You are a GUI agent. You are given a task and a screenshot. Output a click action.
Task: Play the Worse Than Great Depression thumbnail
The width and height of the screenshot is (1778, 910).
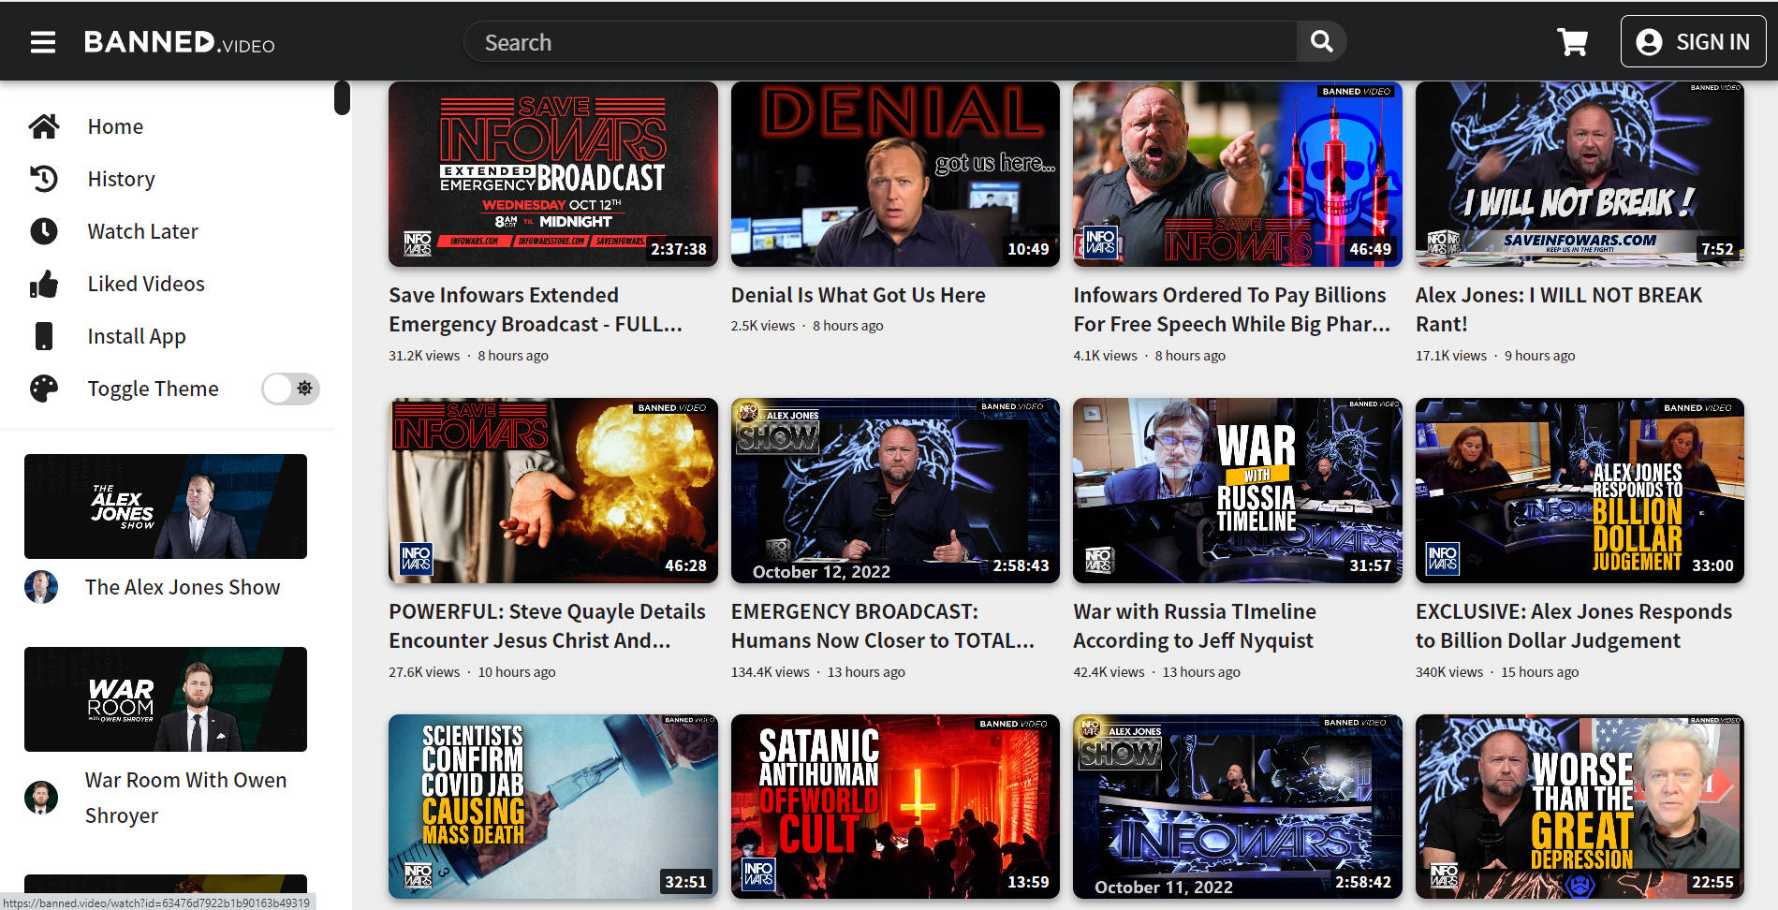[x=1580, y=807]
